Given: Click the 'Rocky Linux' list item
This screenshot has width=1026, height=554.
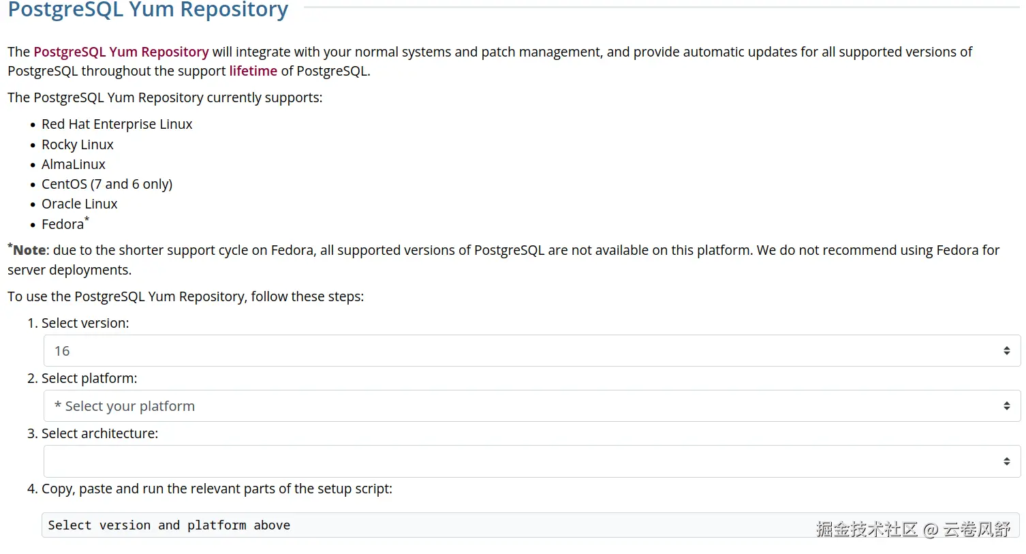Looking at the screenshot, I should (77, 144).
